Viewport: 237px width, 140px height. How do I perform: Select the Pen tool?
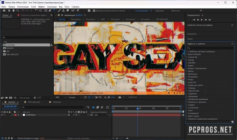pos(50,10)
